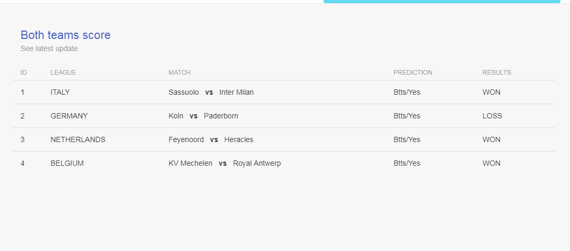Click the Koln vs Paderborn match
The height and width of the screenshot is (251, 570).
tap(203, 116)
